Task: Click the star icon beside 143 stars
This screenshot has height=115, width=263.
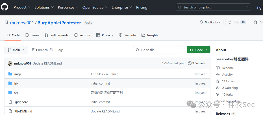Action: click(218, 81)
